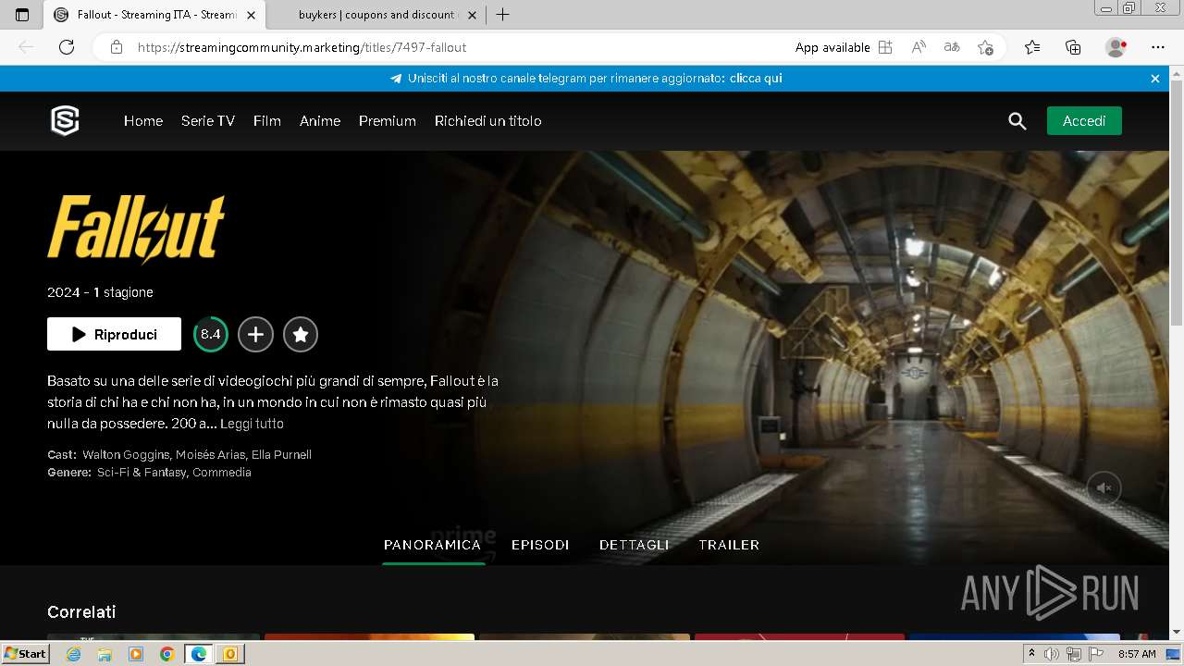
Task: Click the Fallout title logo
Action: coord(136,228)
